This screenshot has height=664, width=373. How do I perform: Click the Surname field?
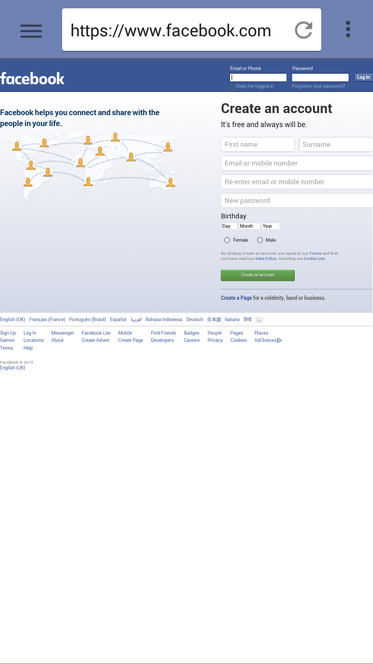tap(336, 144)
